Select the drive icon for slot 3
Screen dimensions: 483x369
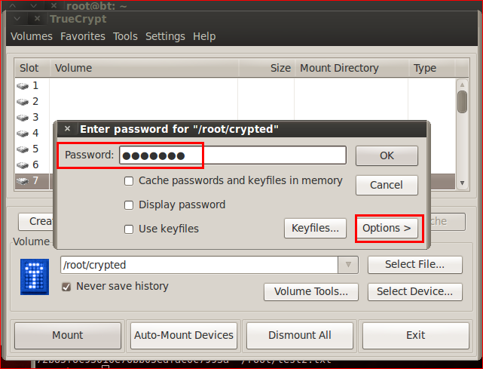[x=23, y=118]
